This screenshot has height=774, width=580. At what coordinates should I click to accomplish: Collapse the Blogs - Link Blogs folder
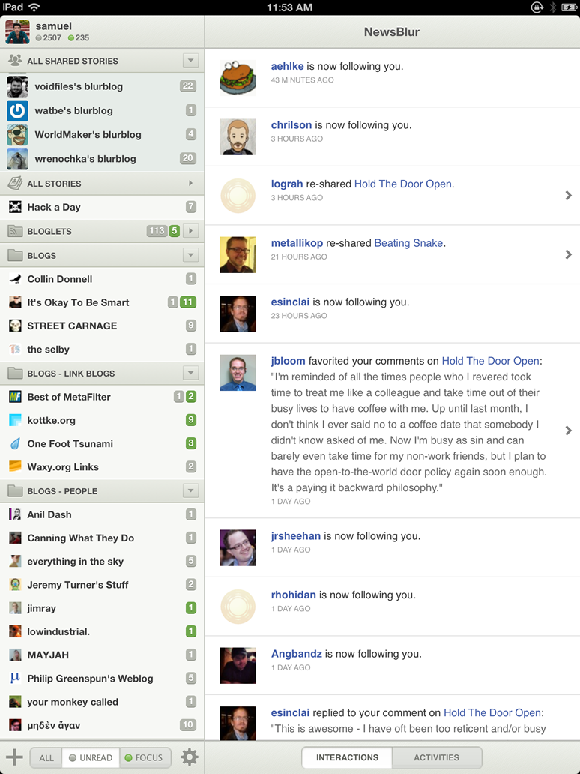[x=190, y=373]
